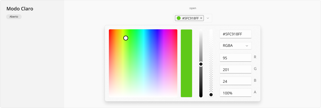Image resolution: width=321 pixels, height=108 pixels.
Task: Click the green color preview swatch
Action: (186, 63)
